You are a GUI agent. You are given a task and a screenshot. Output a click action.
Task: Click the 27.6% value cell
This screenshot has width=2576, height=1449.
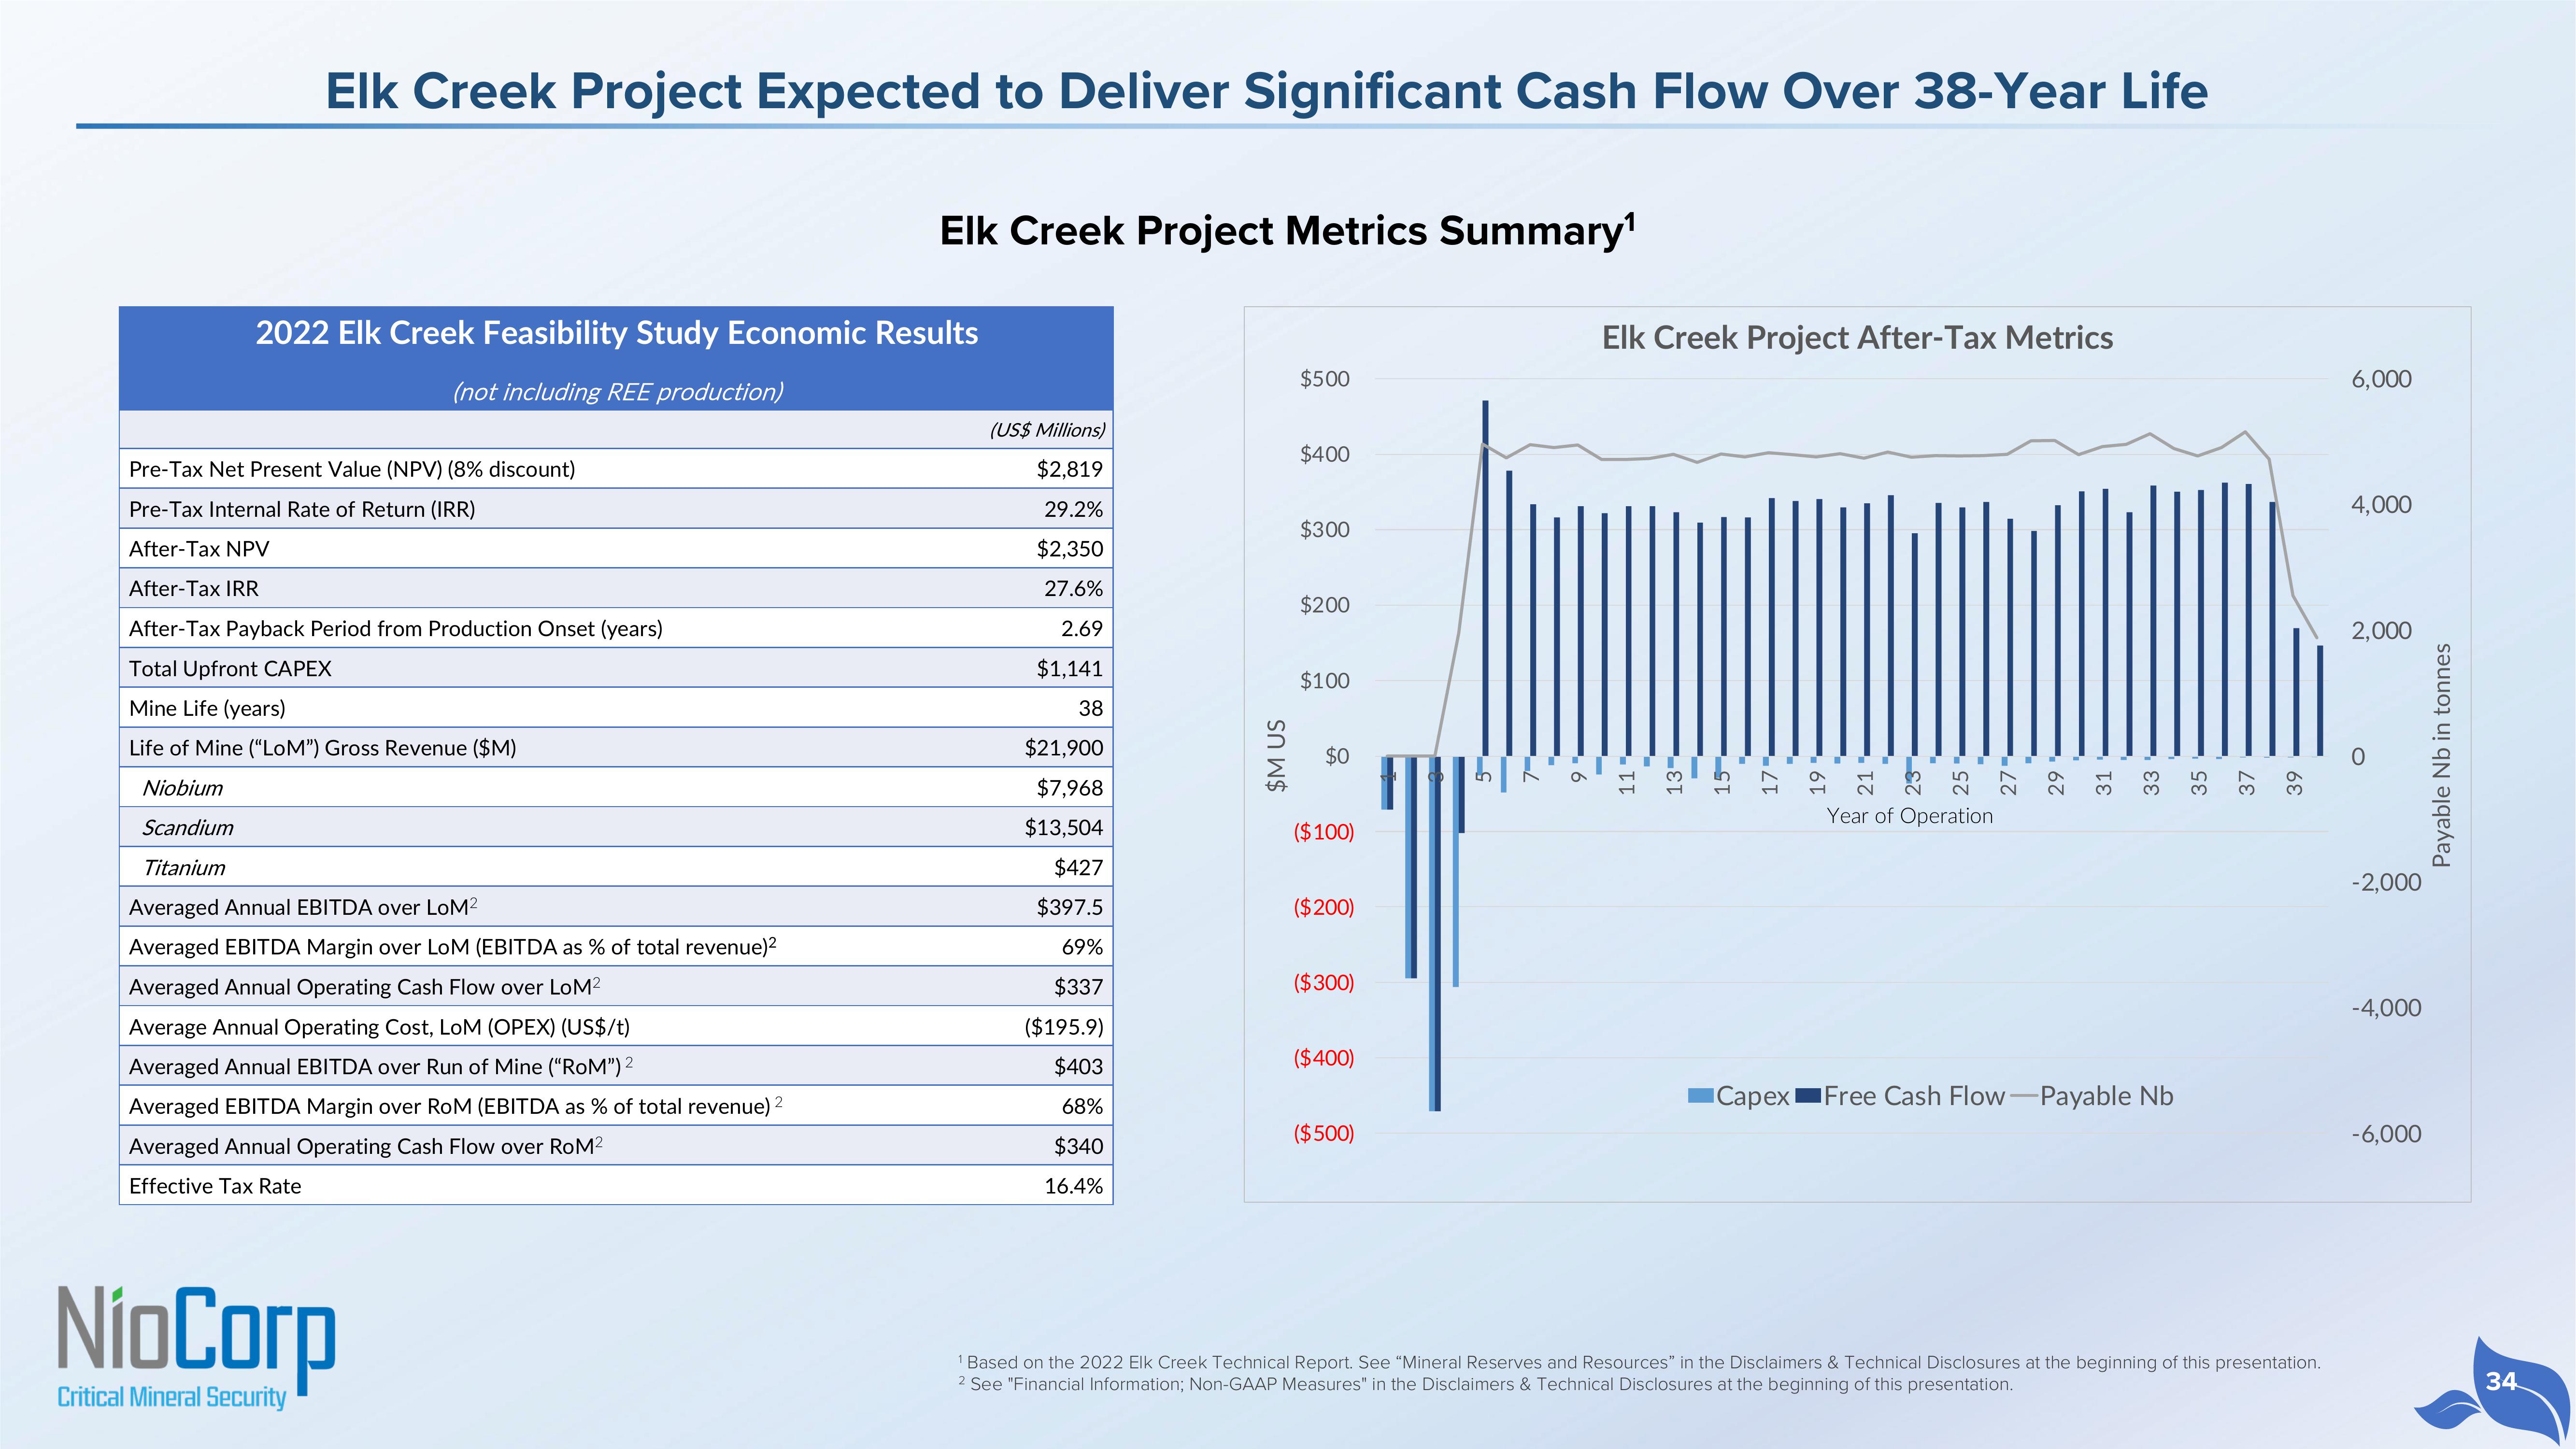[1073, 589]
